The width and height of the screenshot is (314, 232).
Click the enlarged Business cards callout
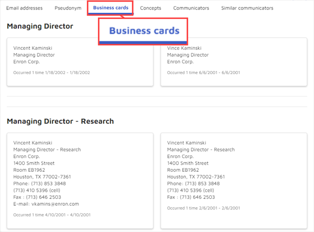143,31
